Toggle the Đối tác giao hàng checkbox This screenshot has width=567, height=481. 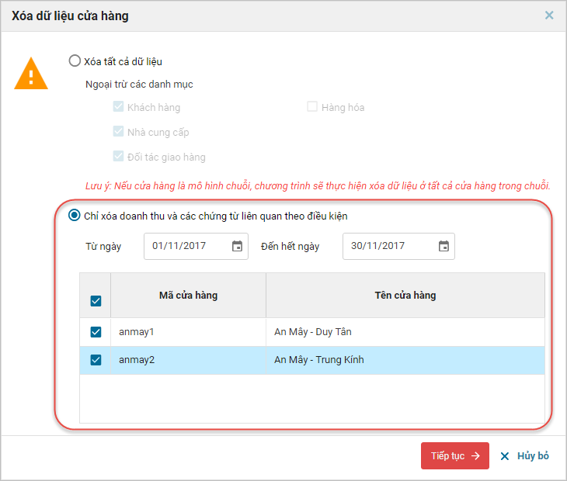point(118,157)
